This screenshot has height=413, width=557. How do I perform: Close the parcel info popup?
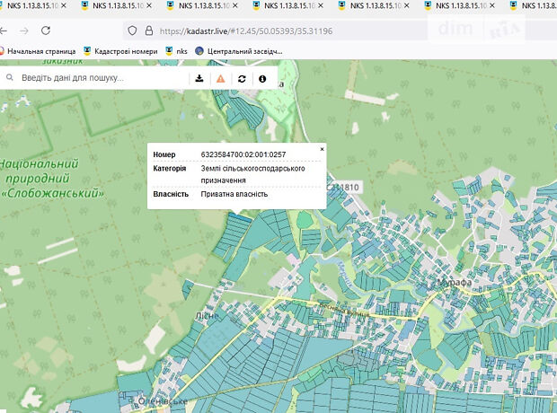323,148
